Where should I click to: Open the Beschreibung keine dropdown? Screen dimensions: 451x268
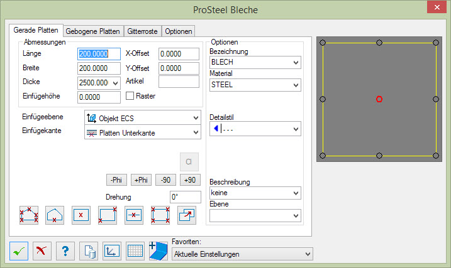pos(255,193)
